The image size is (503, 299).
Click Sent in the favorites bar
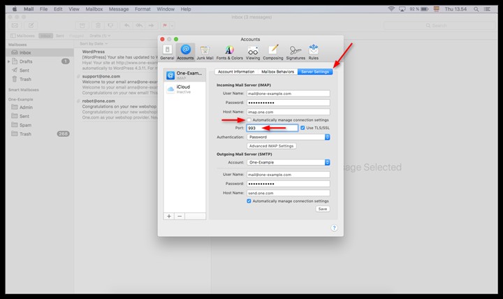60,36
